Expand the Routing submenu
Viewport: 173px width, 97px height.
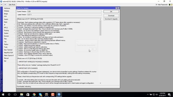[9, 30]
